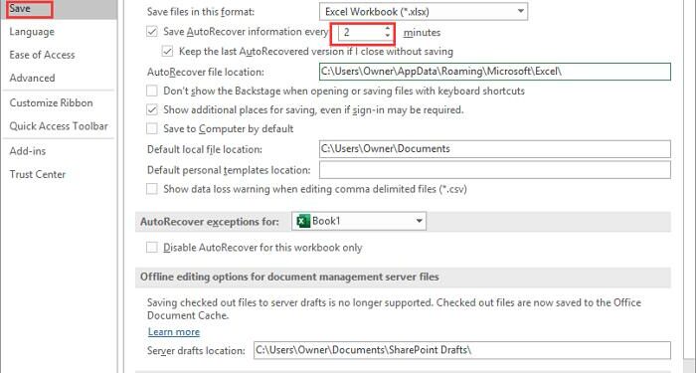696x373 pixels.
Task: Click the 'AutoRecover exceptions for:' label
Action: (x=210, y=222)
